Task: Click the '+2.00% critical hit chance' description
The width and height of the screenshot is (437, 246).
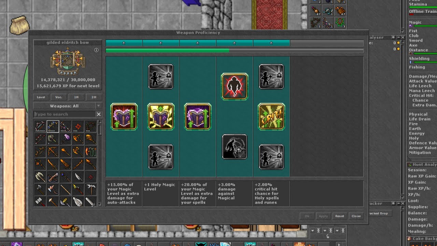Action: [267, 193]
